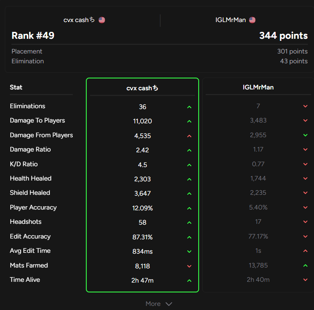Click IGLMrMan Mats Farmed 13,785
This screenshot has width=314, height=310.
[258, 265]
